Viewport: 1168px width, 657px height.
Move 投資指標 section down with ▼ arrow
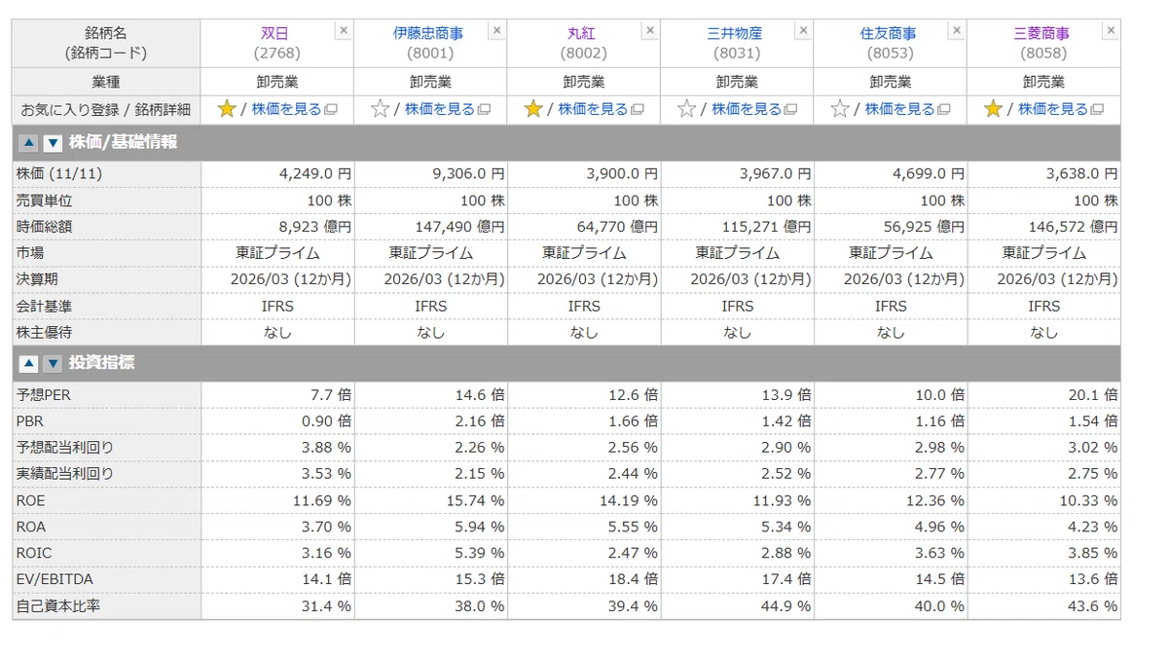click(x=53, y=363)
